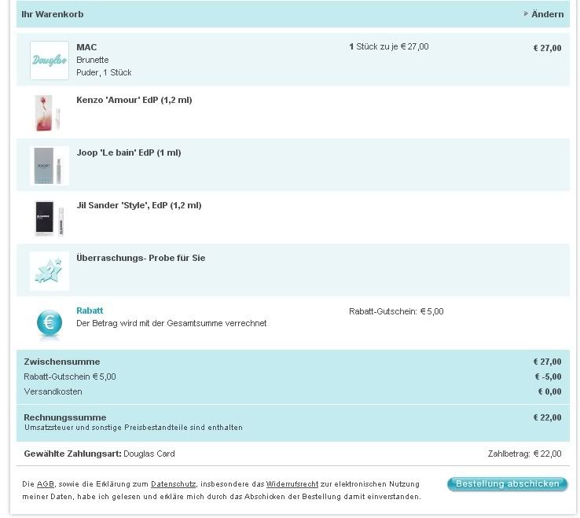Image resolution: width=580 pixels, height=518 pixels.
Task: Click the Jil Sander 'Style' EdP title
Action: click(138, 205)
